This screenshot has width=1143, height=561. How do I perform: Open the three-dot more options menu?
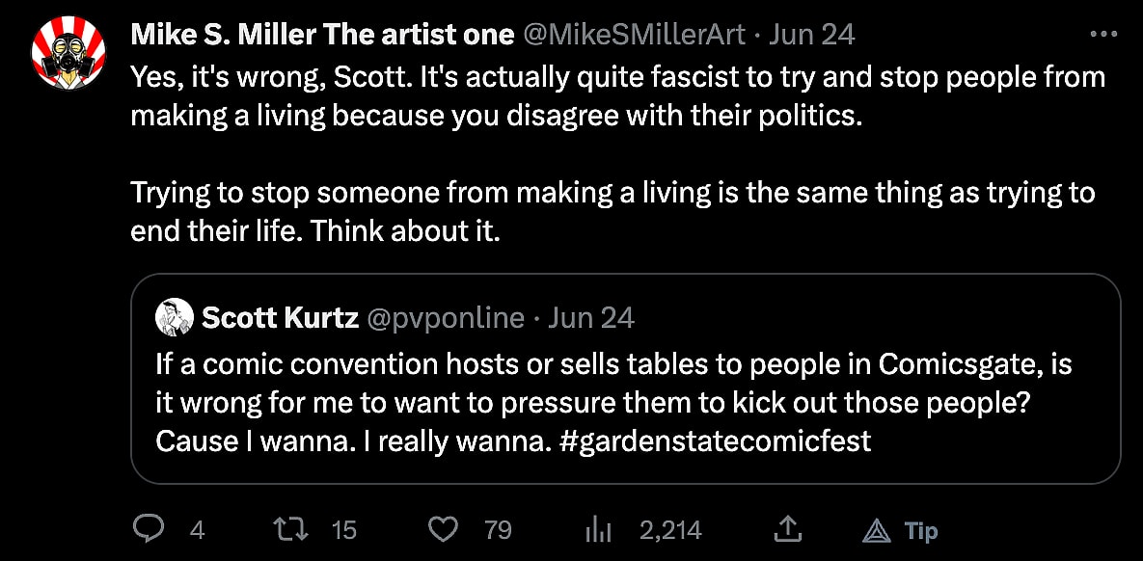pyautogui.click(x=1102, y=34)
